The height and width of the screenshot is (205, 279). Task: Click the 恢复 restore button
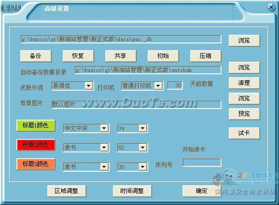coord(78,56)
